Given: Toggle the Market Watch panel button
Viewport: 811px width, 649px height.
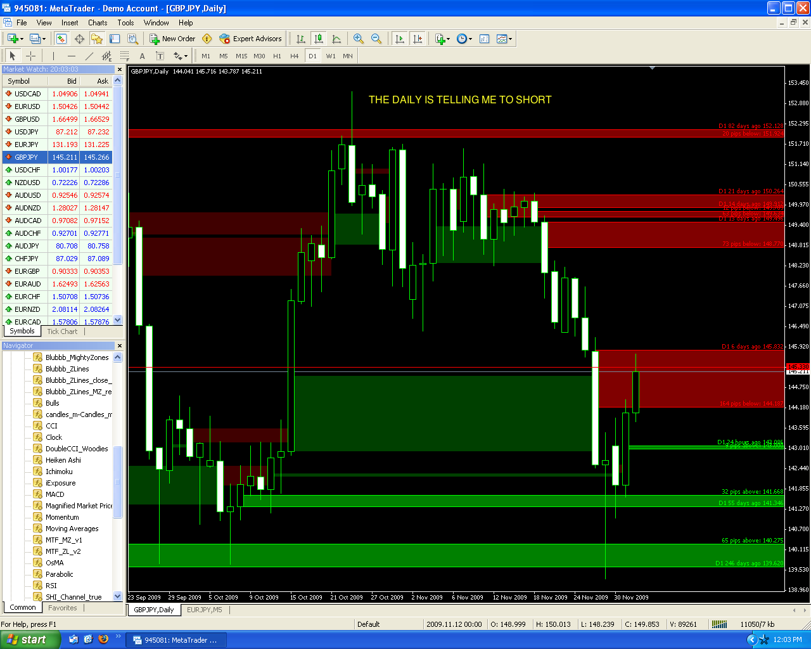Looking at the screenshot, I should pyautogui.click(x=61, y=39).
